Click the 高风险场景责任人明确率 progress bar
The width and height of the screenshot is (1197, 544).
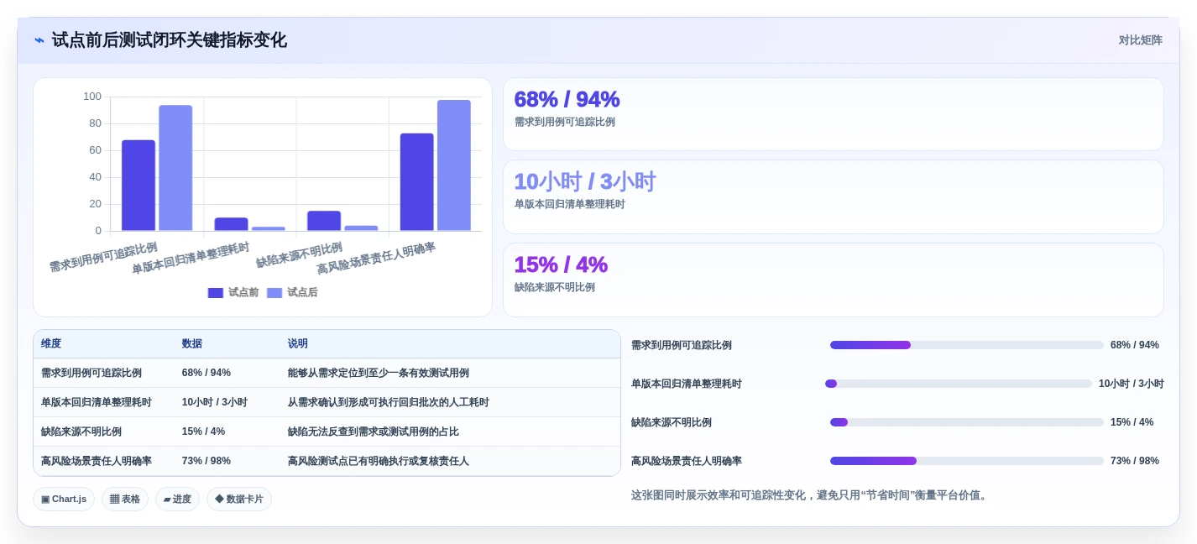click(967, 461)
